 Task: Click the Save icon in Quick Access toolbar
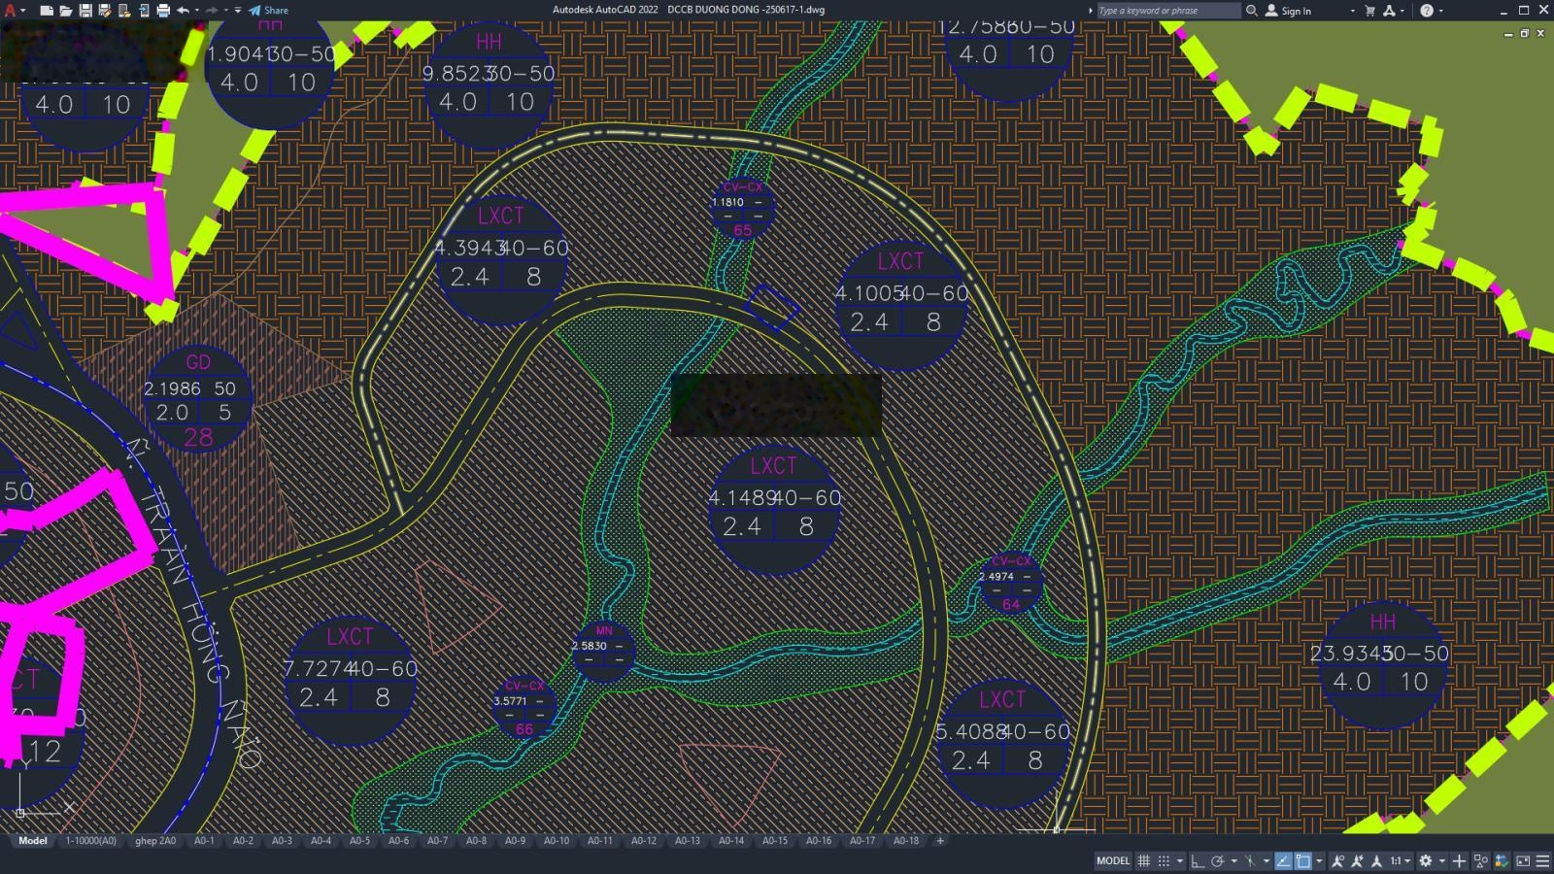(x=85, y=11)
